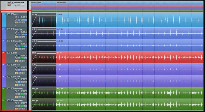Expand the Lo Tom track arrow
Viewport: 205px width, 112px height.
point(3,77)
